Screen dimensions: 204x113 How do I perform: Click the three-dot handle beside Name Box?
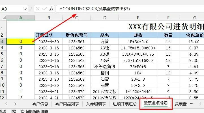point(31,9)
